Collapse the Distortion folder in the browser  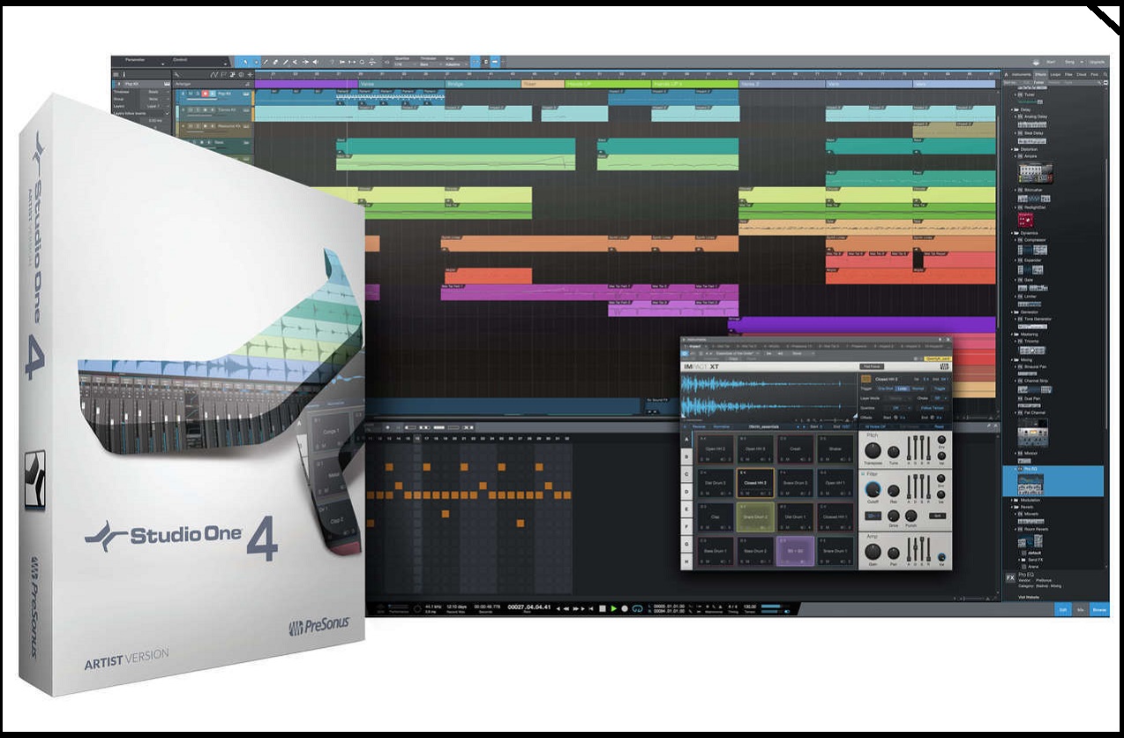[1013, 149]
